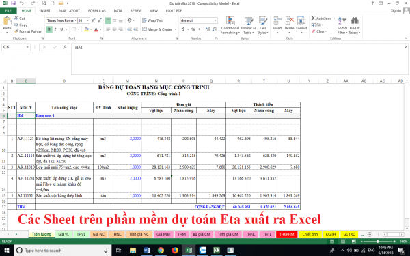Toggle align text left

108,29
